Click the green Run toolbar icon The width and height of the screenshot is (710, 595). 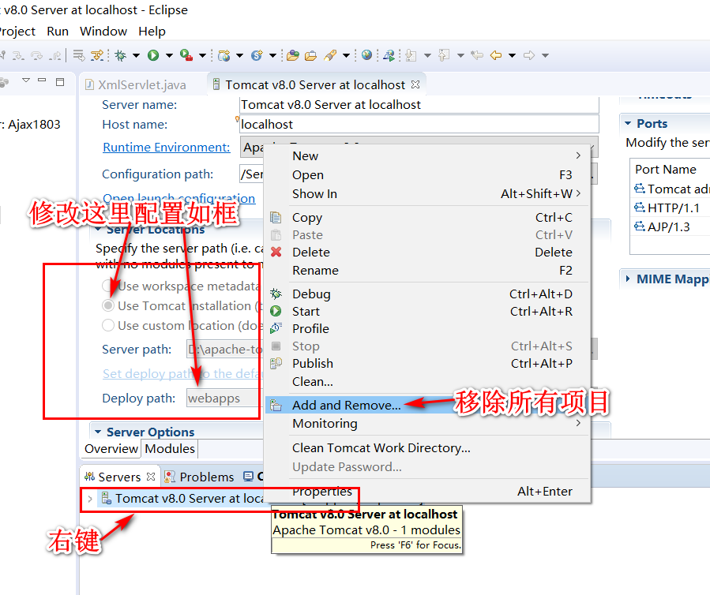153,56
